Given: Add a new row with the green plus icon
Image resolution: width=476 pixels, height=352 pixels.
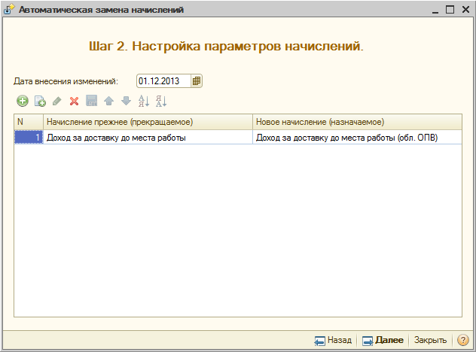Looking at the screenshot, I should 23,101.
